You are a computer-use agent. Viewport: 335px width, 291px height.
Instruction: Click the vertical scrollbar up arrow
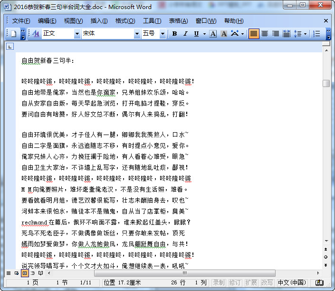(326, 50)
